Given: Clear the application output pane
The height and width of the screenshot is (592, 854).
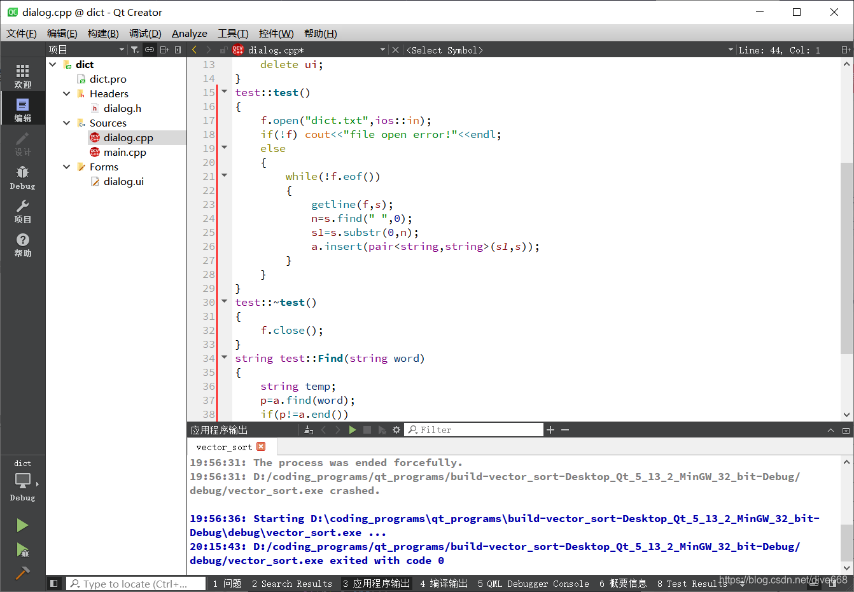Looking at the screenshot, I should click(309, 430).
